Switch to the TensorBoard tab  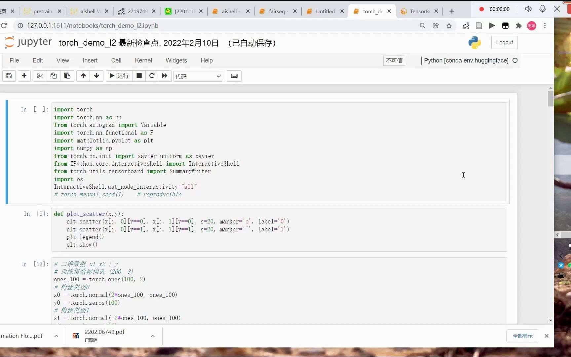coord(420,11)
